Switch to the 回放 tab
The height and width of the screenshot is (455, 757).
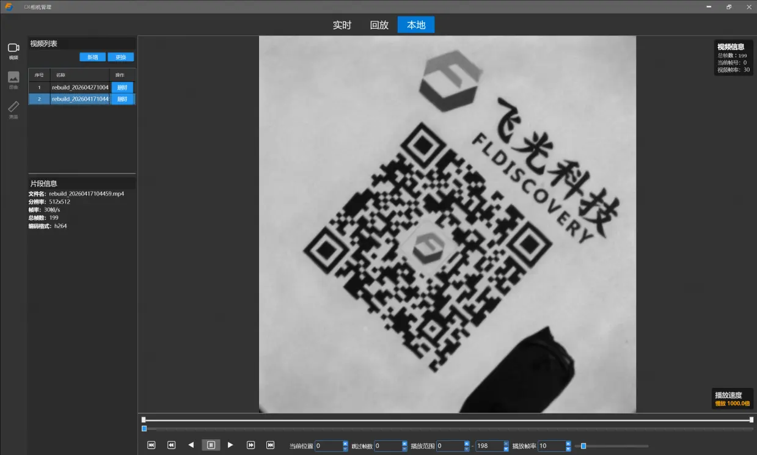tap(379, 25)
